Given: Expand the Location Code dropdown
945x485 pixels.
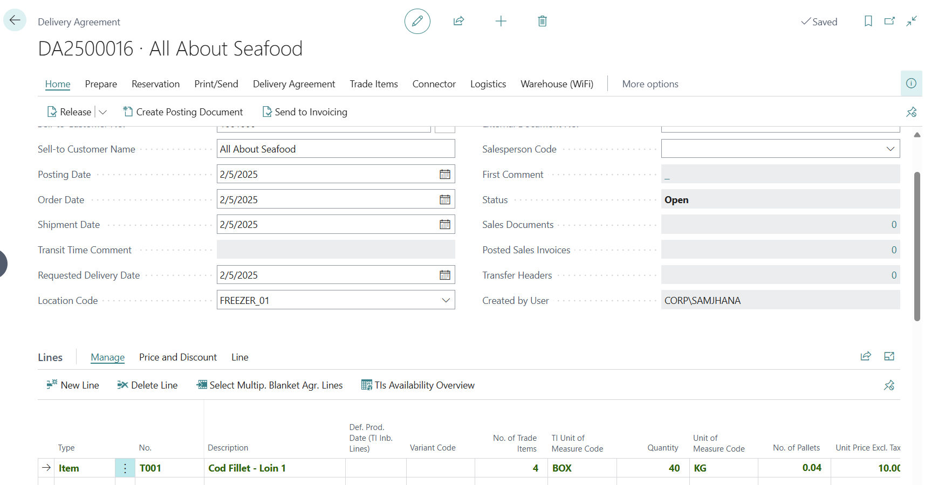Looking at the screenshot, I should 446,300.
